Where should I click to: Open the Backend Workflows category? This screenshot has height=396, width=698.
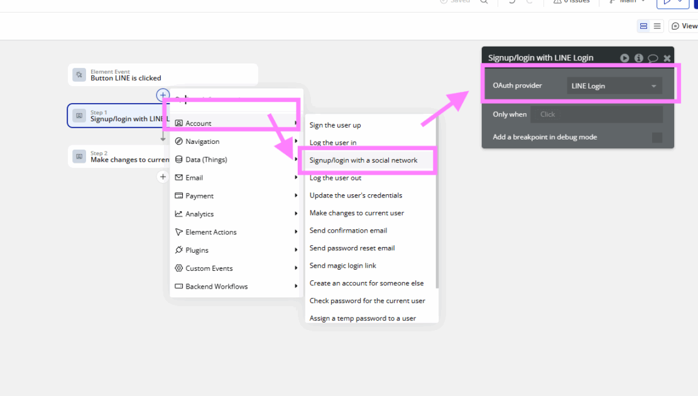click(236, 287)
